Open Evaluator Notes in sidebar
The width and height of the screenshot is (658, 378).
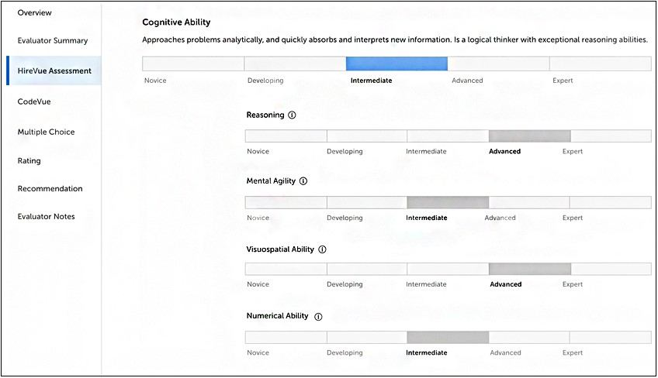[47, 216]
